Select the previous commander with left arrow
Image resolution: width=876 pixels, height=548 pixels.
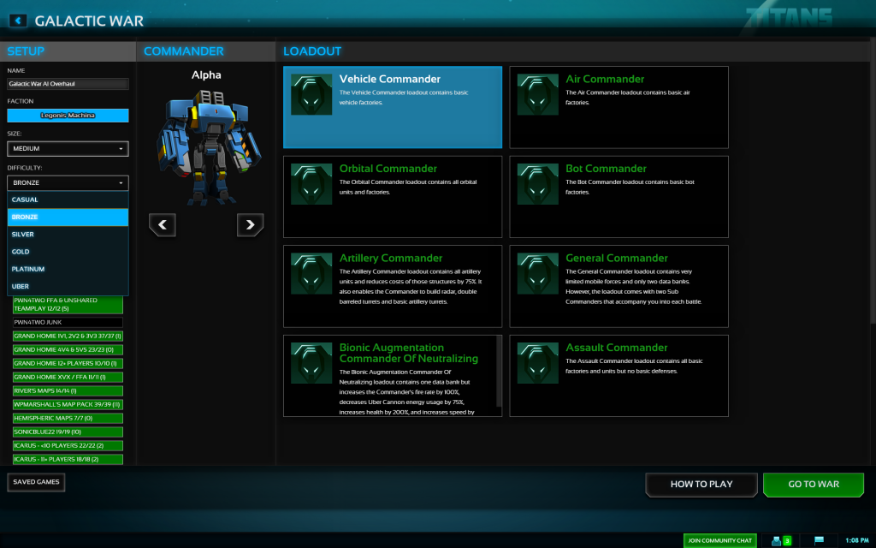click(x=163, y=225)
